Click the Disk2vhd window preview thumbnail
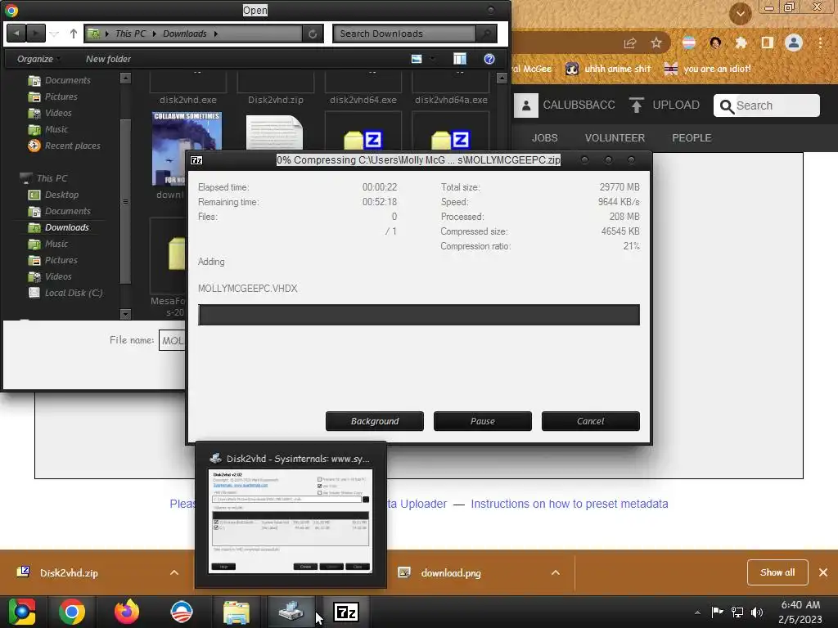The height and width of the screenshot is (628, 838). (291, 521)
